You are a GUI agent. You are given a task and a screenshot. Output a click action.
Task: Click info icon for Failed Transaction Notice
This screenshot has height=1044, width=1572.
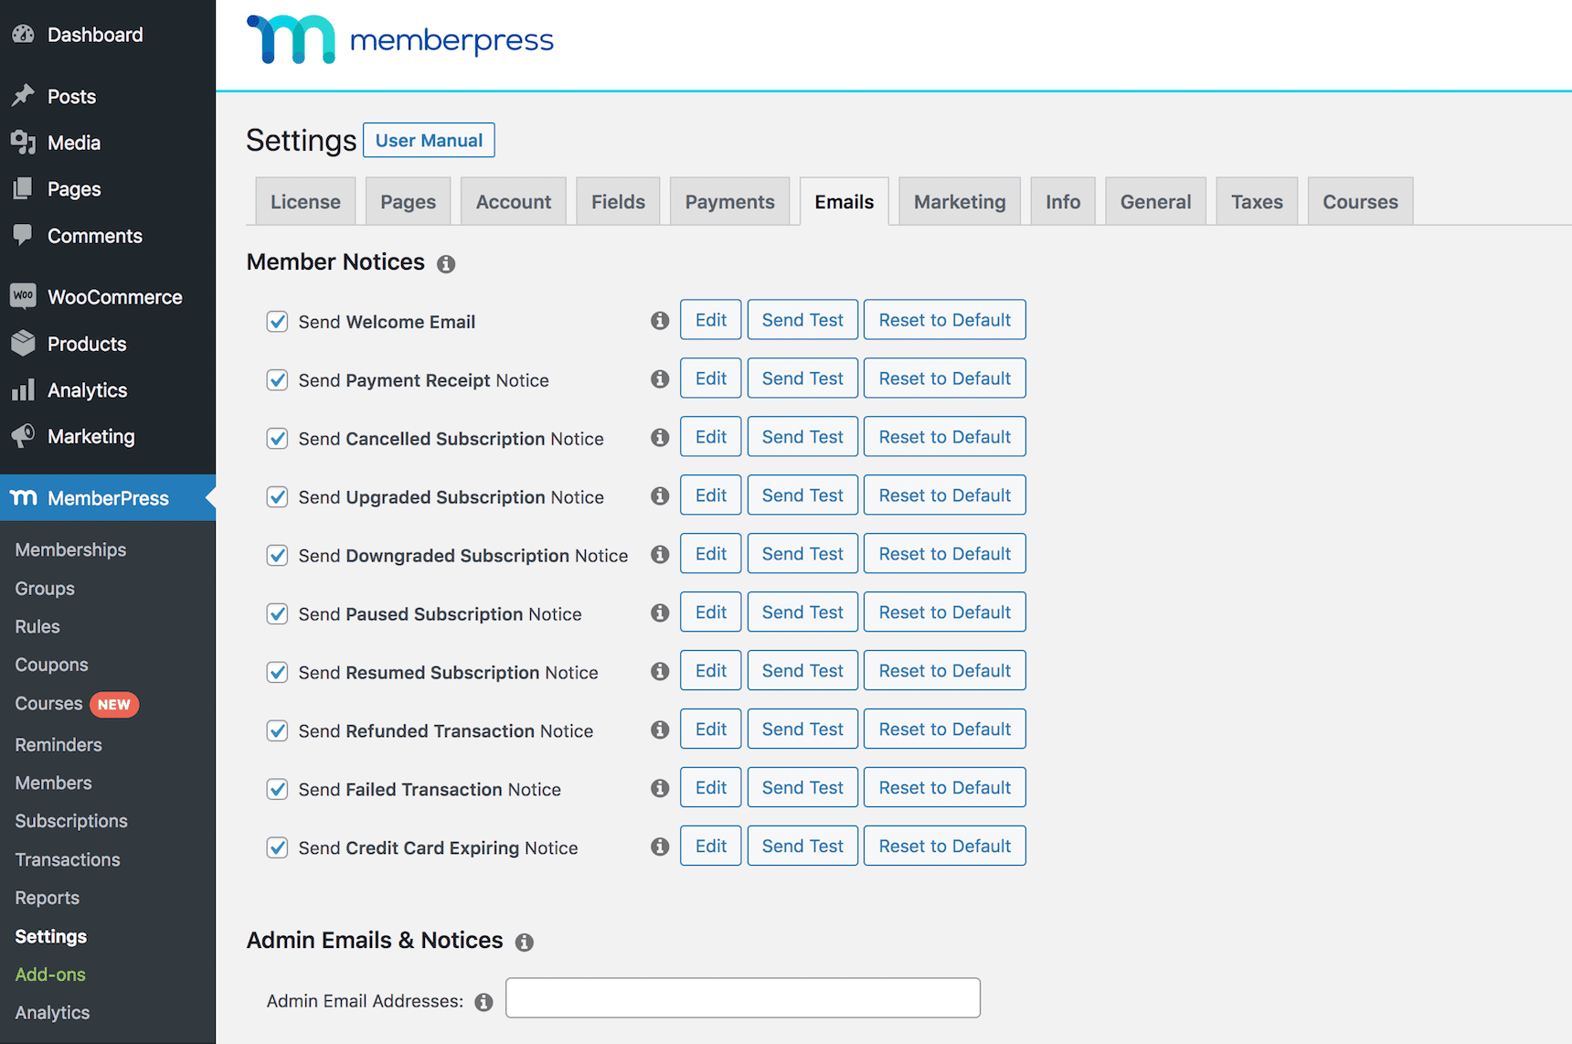(660, 789)
